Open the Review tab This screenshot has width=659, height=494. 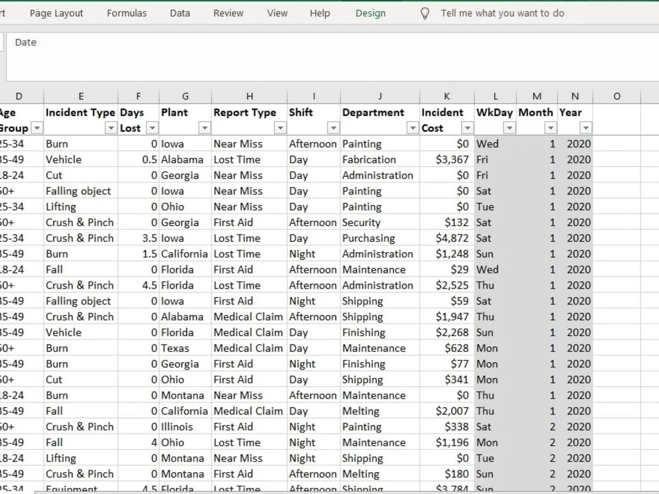click(228, 13)
